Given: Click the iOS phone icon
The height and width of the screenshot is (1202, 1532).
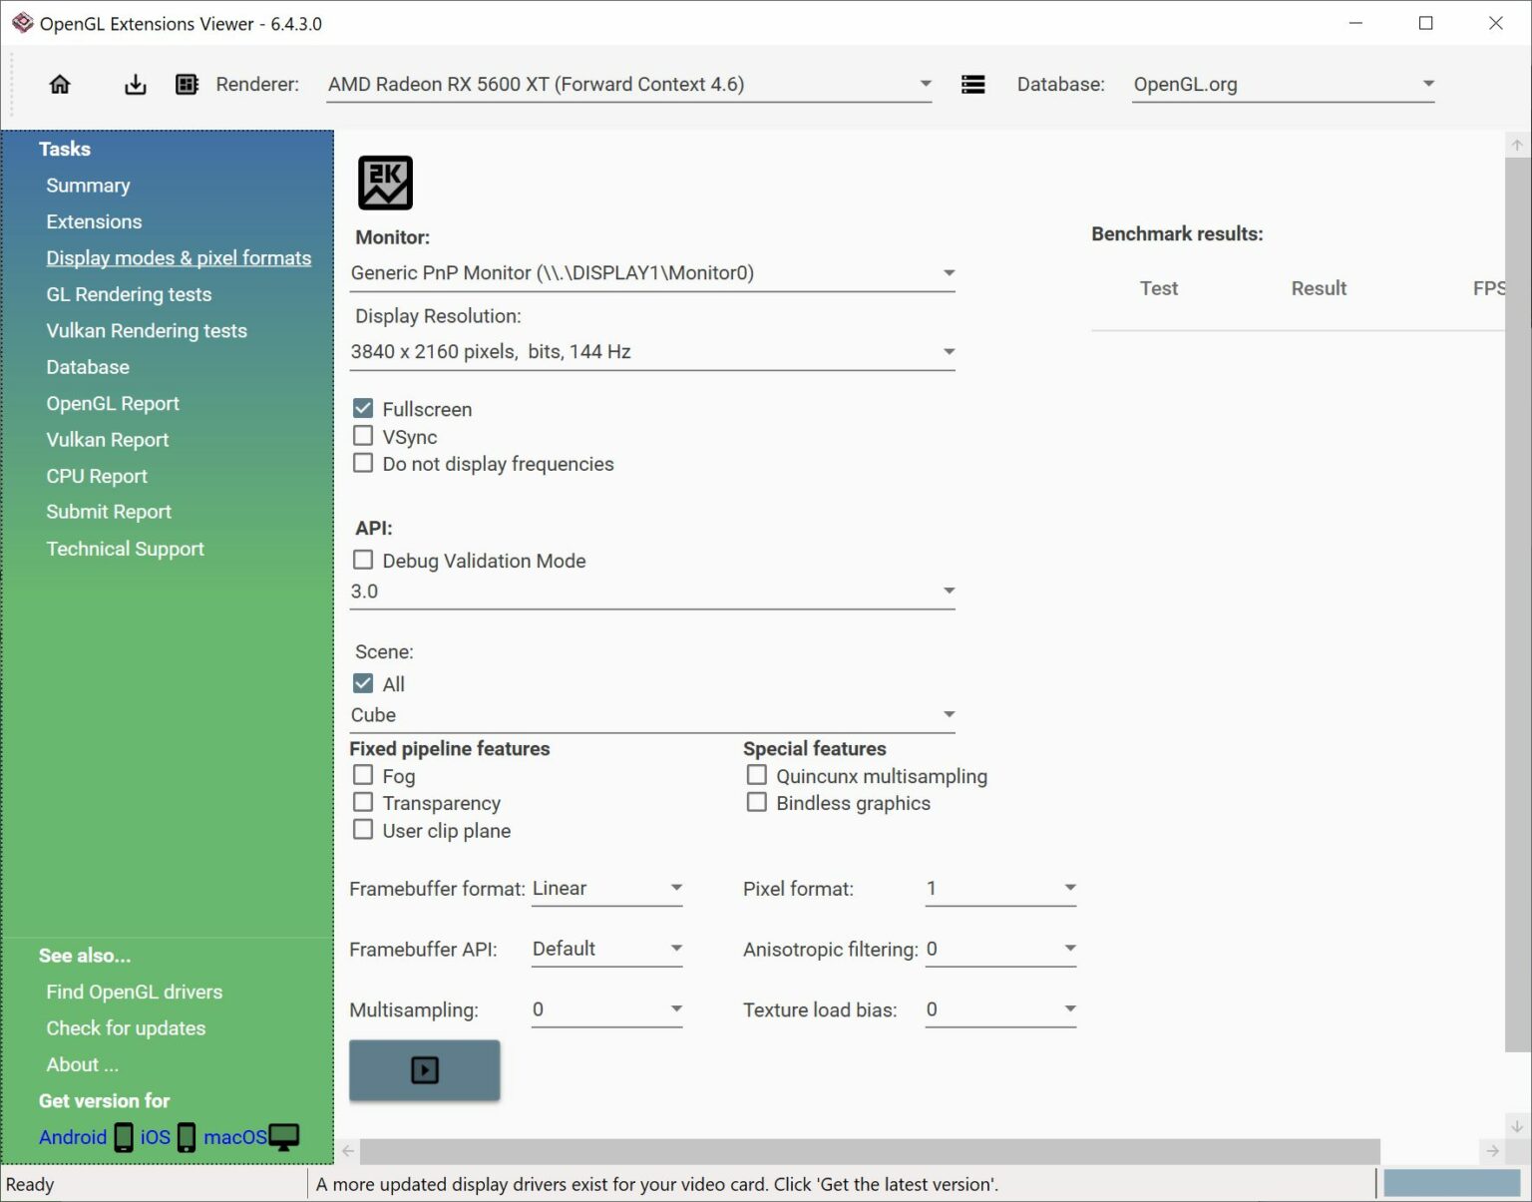Looking at the screenshot, I should [187, 1137].
